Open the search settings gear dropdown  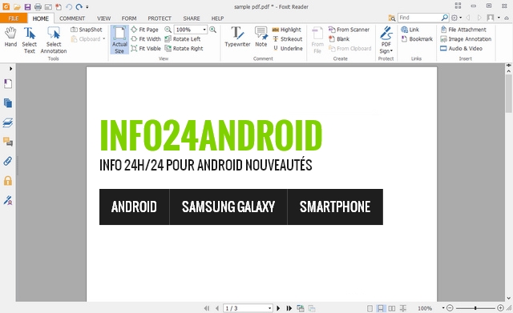coord(456,18)
